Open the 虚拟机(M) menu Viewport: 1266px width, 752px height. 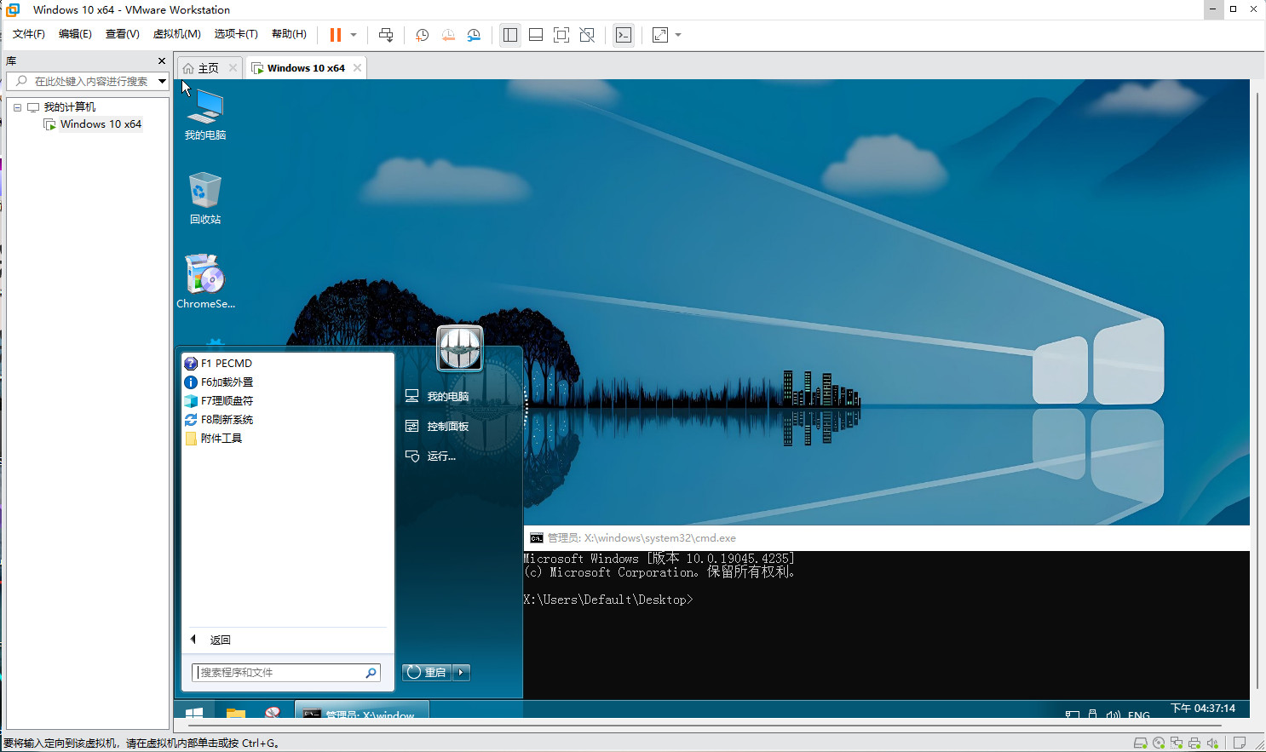(x=176, y=34)
